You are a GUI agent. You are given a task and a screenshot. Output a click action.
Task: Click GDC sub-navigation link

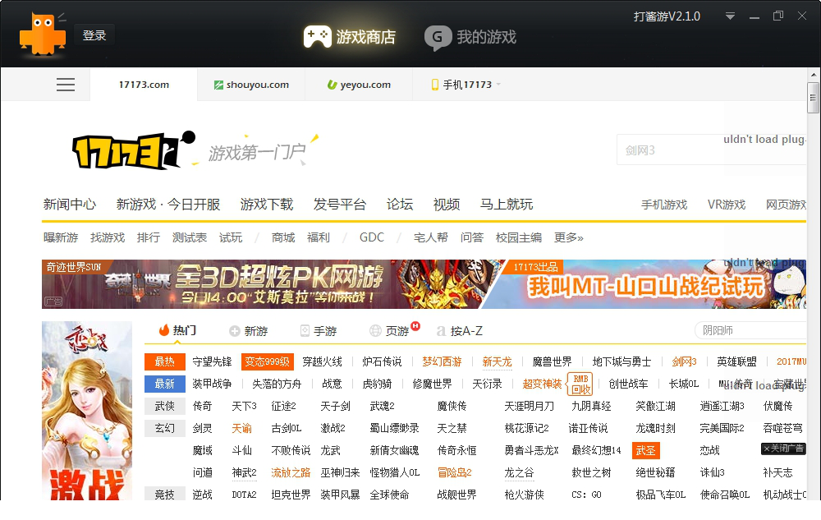click(x=372, y=237)
